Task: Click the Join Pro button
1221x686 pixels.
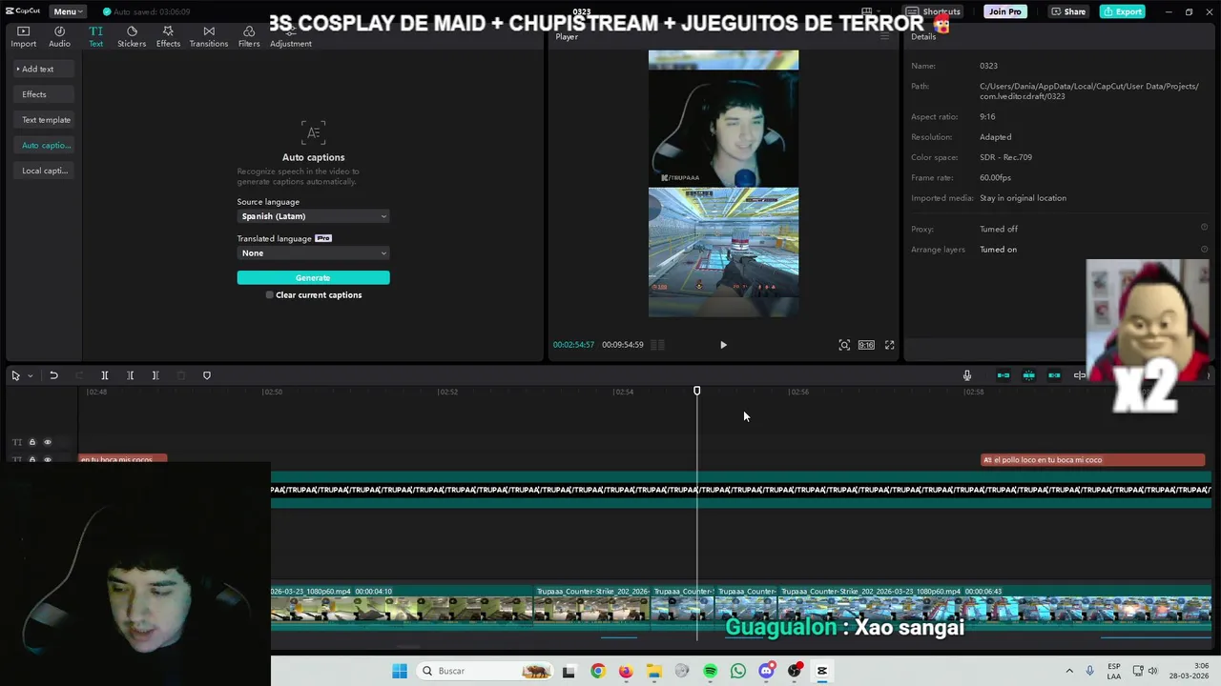Action: (1004, 11)
